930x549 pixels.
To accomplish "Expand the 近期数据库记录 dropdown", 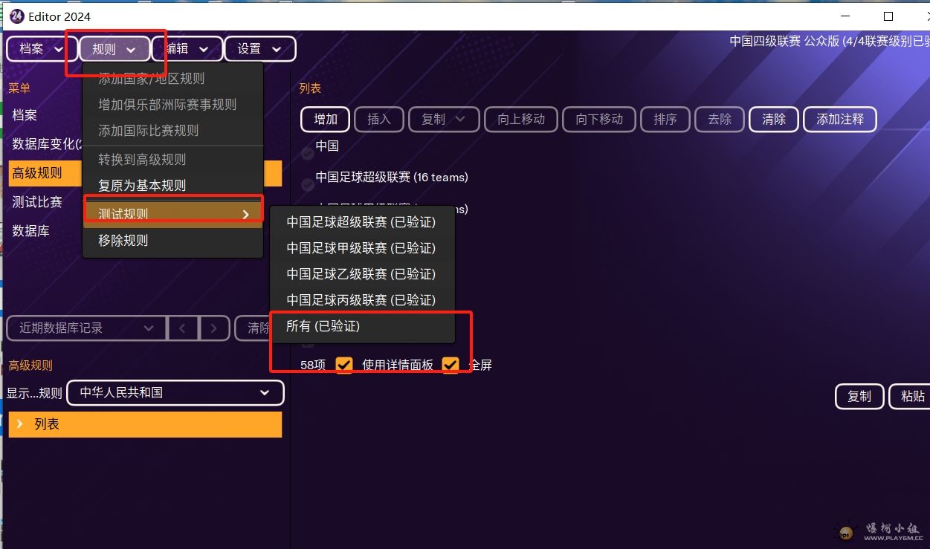I will click(86, 328).
